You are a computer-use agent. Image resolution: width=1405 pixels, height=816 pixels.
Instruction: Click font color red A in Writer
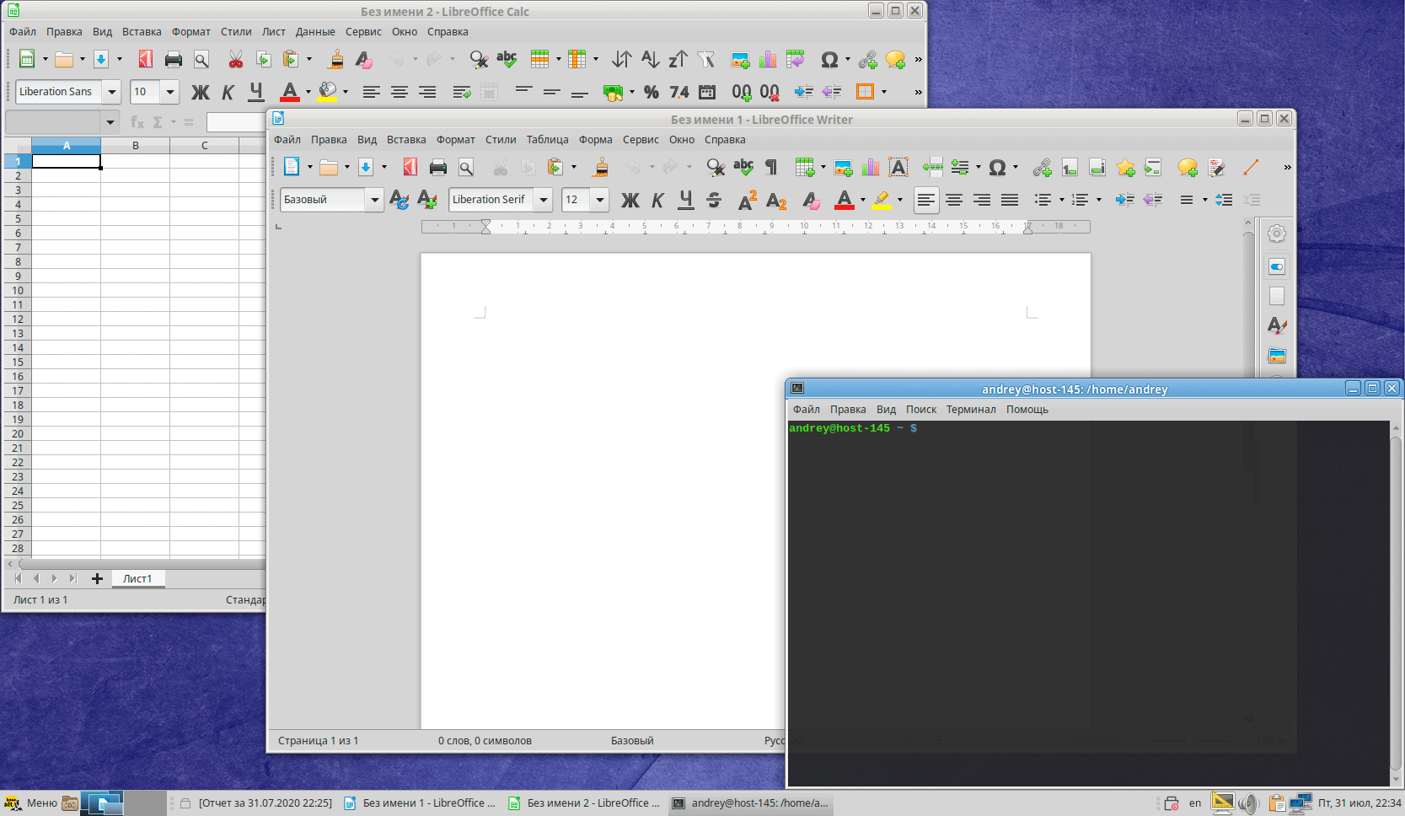[844, 200]
